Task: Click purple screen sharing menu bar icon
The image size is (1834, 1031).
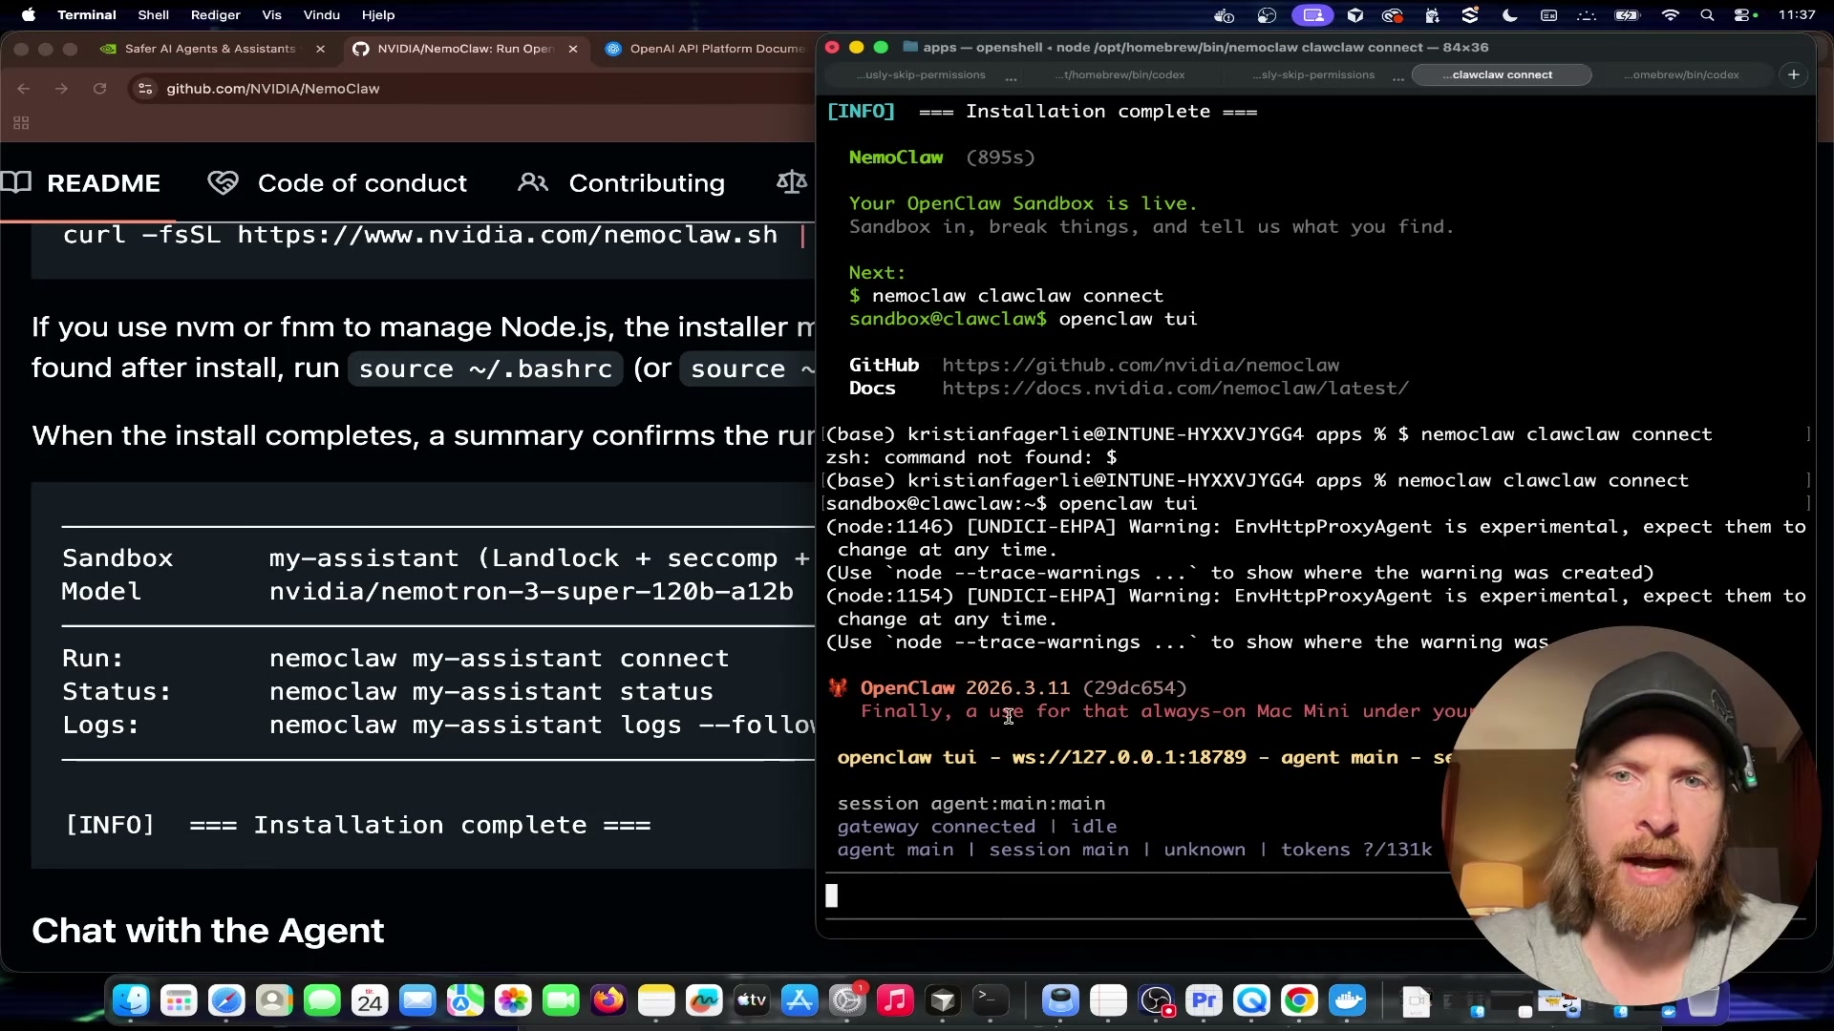Action: pos(1313,15)
